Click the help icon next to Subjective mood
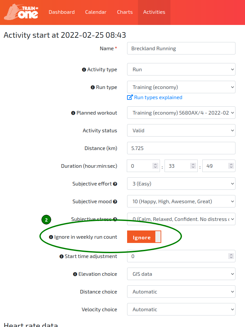 115,202
